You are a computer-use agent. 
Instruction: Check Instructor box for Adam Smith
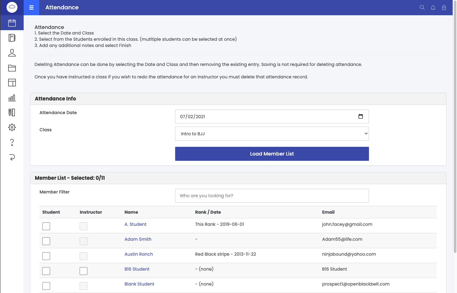[x=83, y=241]
